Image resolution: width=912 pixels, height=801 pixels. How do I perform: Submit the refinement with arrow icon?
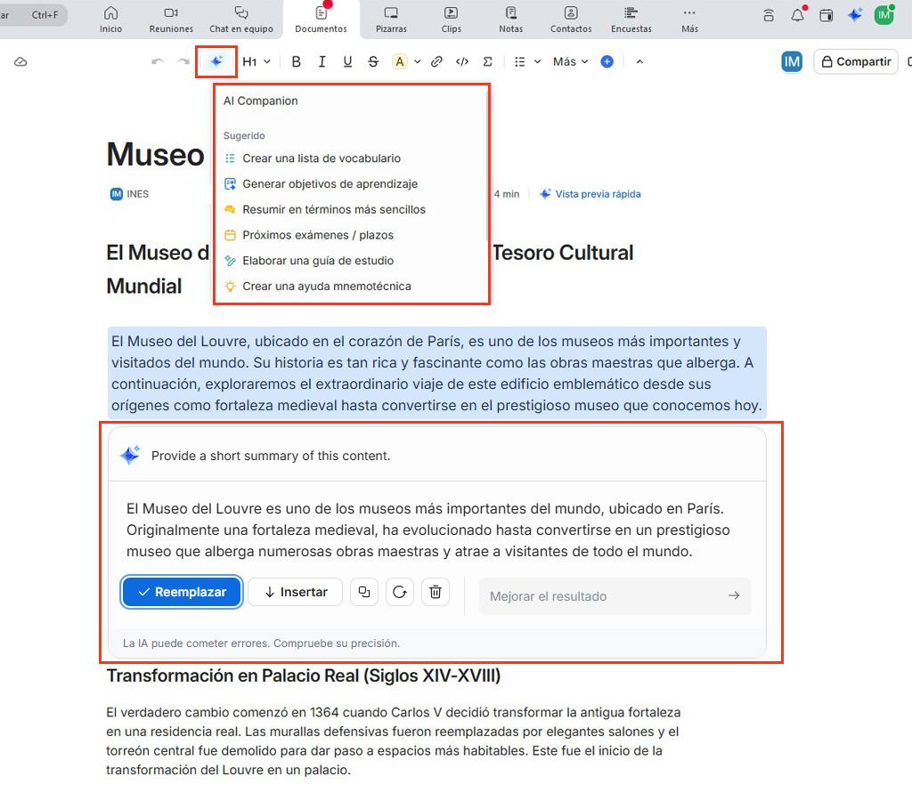[x=734, y=595]
